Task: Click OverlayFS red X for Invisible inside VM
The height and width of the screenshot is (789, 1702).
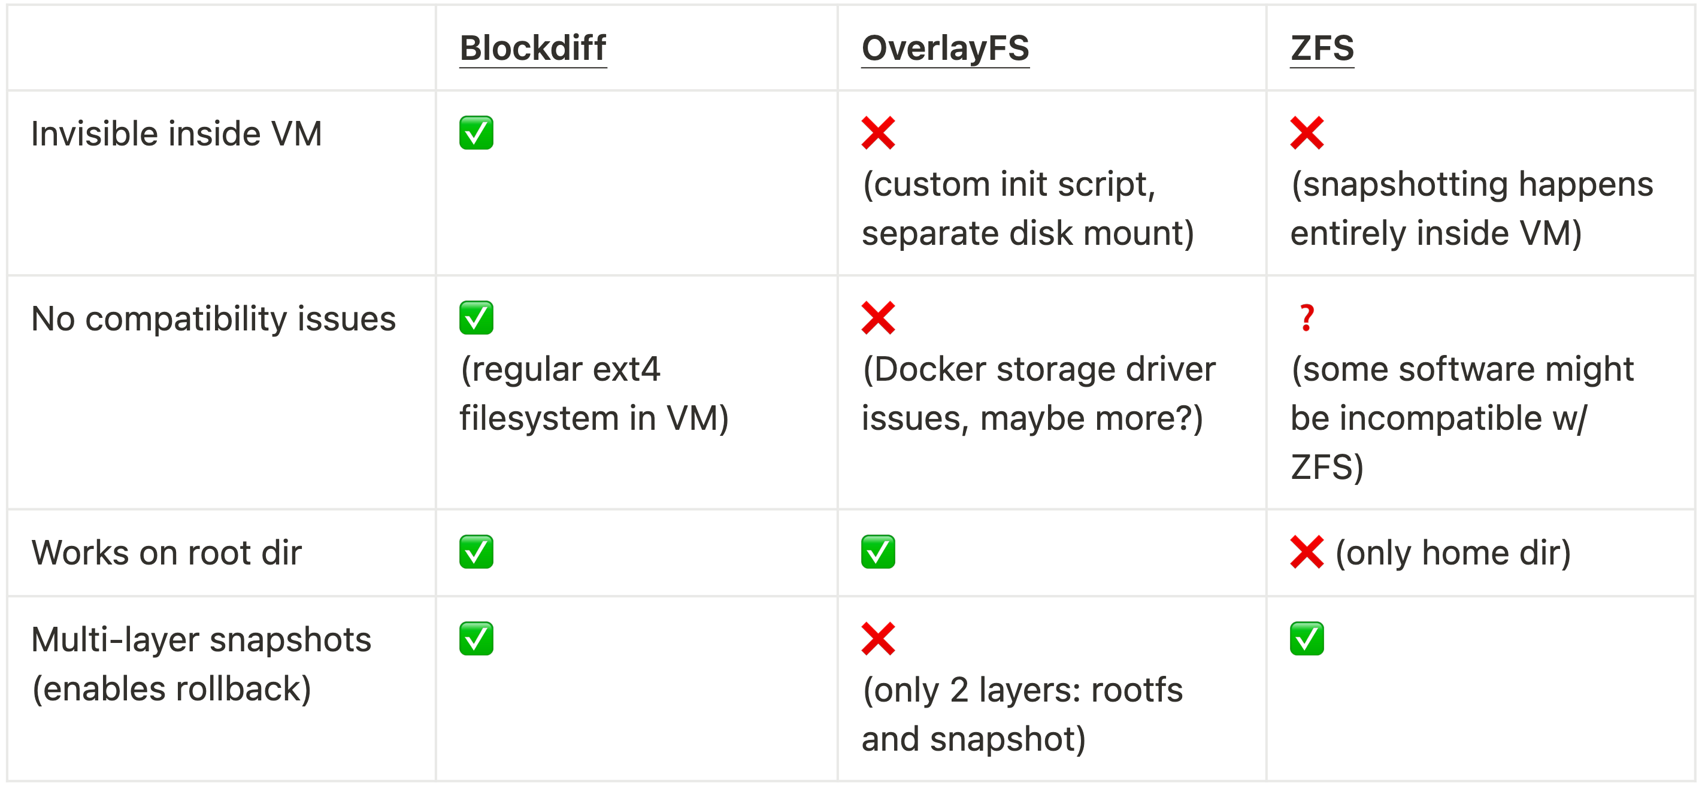Action: [x=878, y=133]
